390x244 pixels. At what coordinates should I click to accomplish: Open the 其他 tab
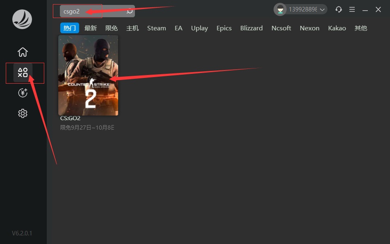361,28
